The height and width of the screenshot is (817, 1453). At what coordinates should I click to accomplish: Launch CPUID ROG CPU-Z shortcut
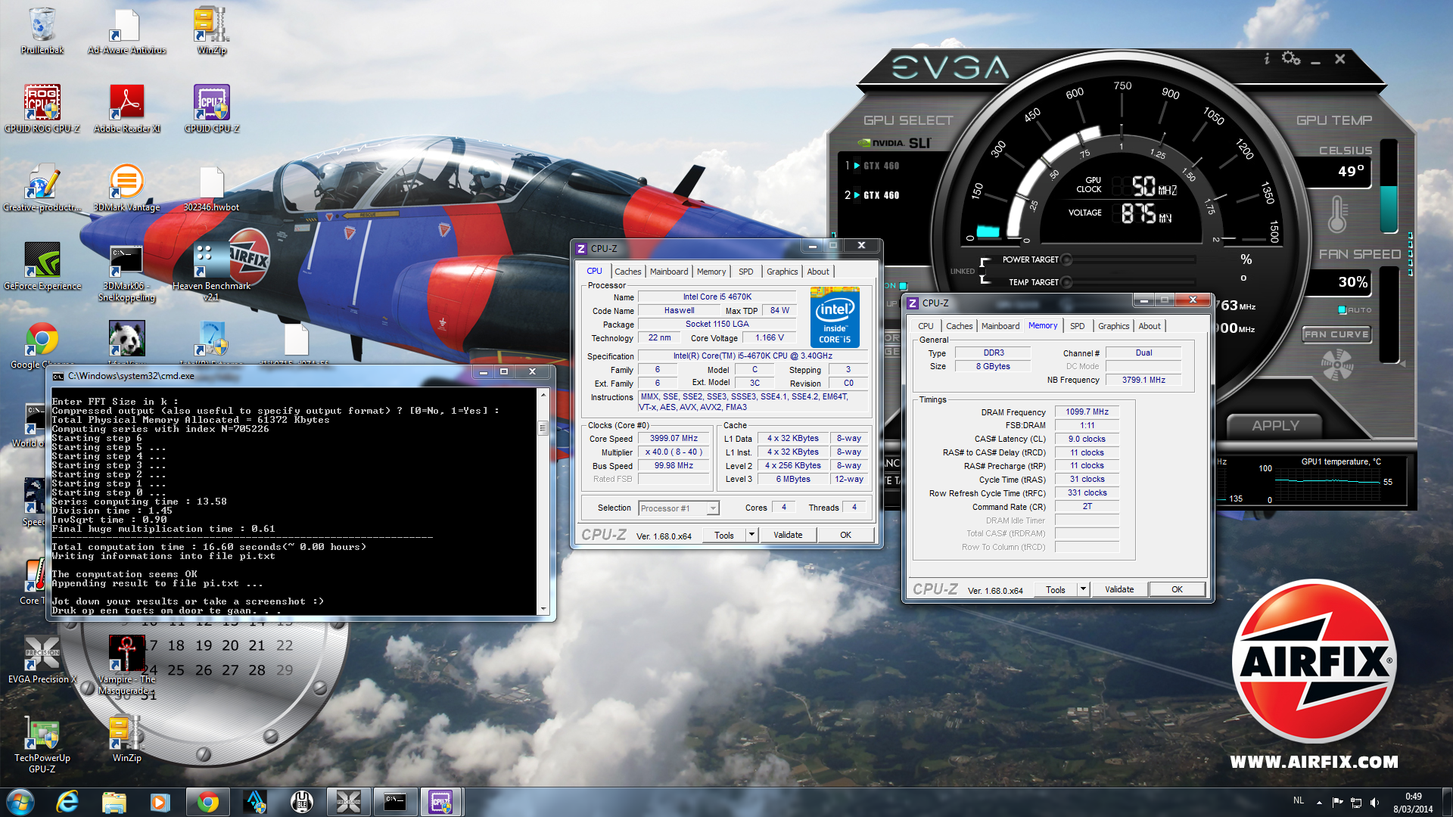tap(42, 109)
